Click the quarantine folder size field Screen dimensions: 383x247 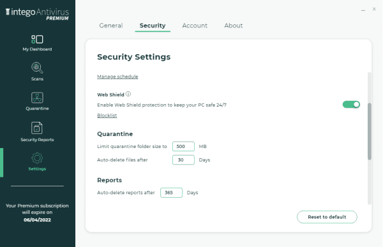point(183,146)
